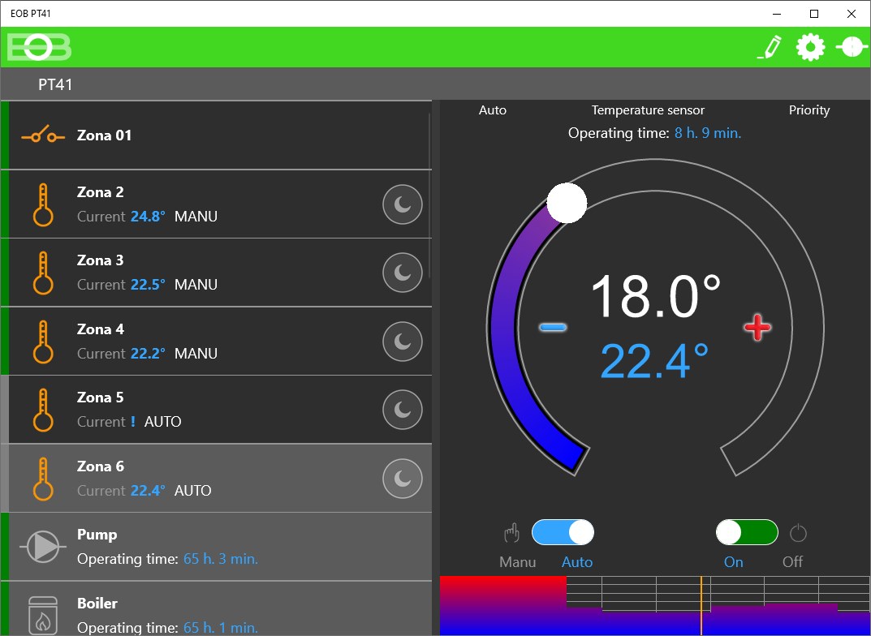
Task: Click Zona 5 moon icon button
Action: 402,410
